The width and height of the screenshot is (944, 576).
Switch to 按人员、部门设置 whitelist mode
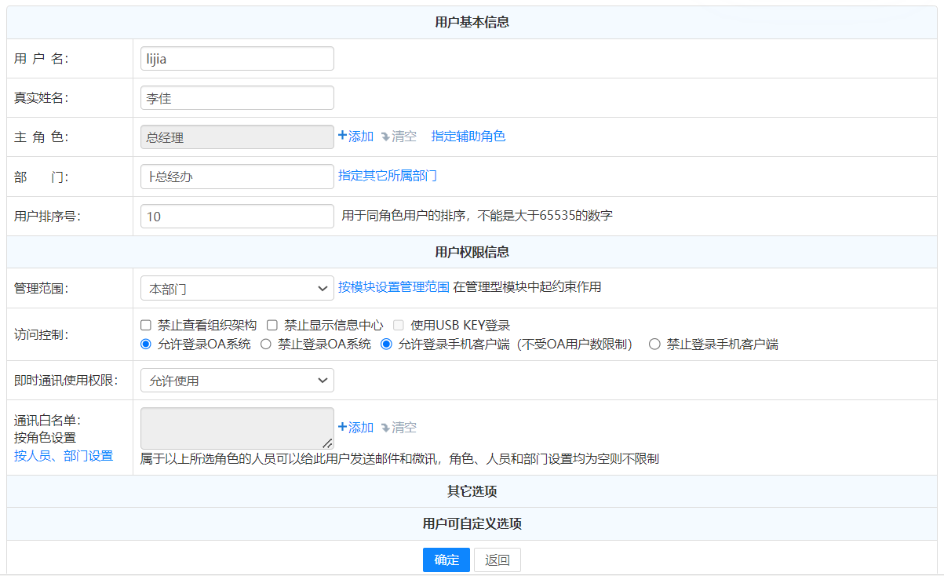click(x=64, y=455)
